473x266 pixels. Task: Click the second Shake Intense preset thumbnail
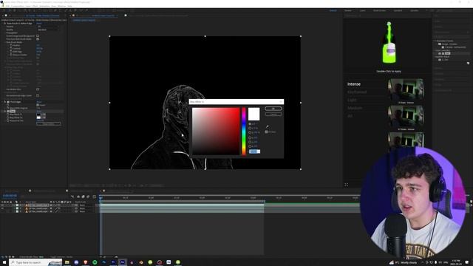coord(406,117)
